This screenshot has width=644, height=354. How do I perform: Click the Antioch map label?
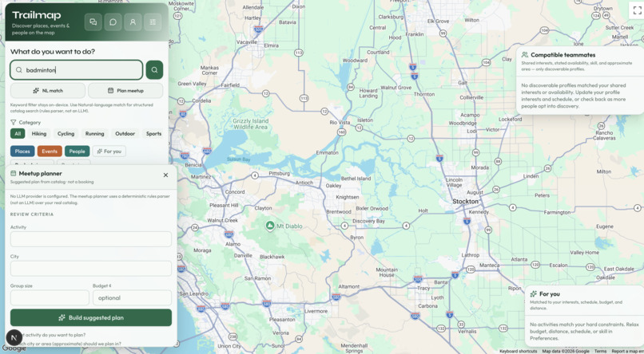[304, 183]
